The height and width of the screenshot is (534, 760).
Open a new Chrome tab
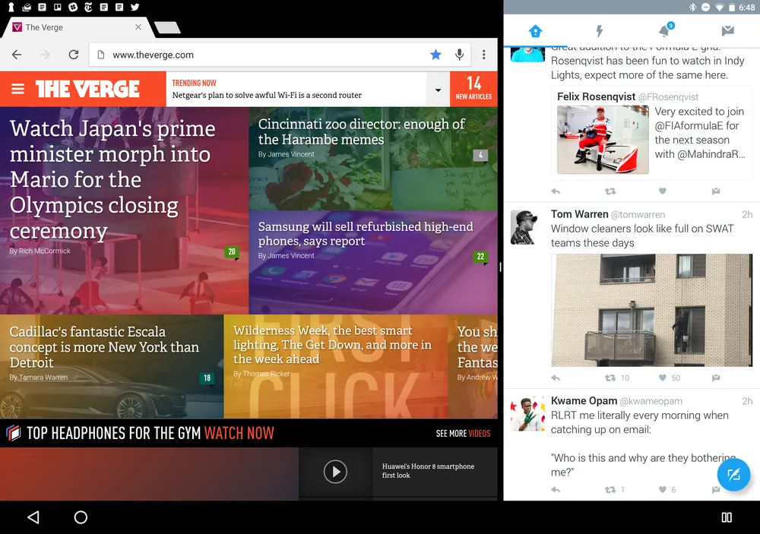167,28
